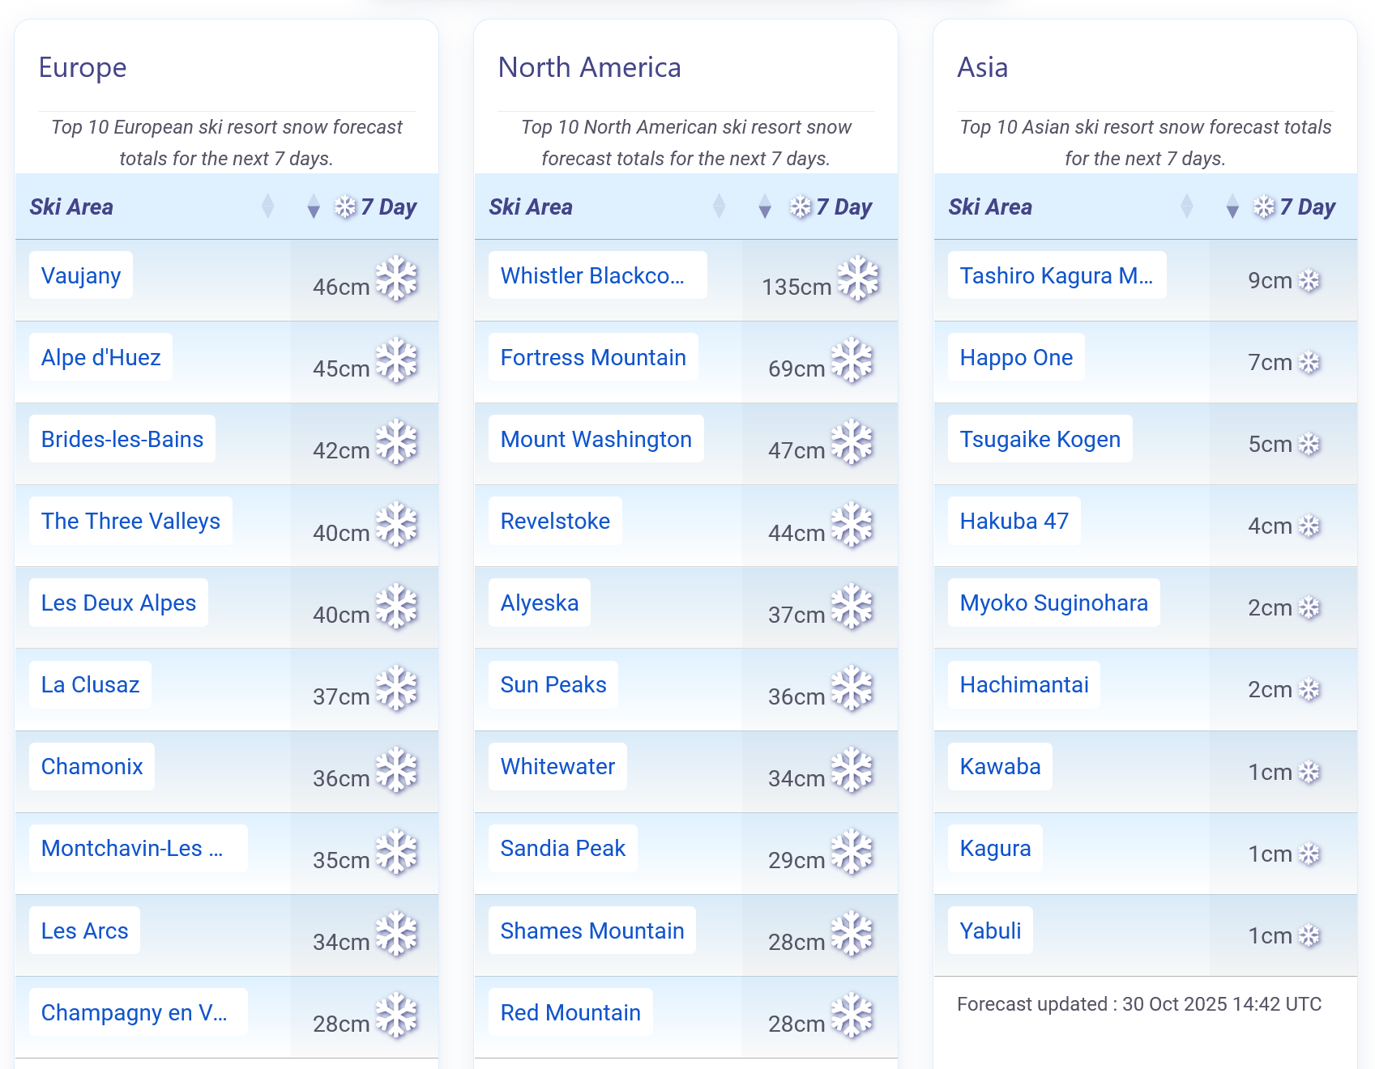This screenshot has width=1375, height=1069.
Task: Click the snowflake icon in Asia's 7 Day header
Action: coord(1265,207)
